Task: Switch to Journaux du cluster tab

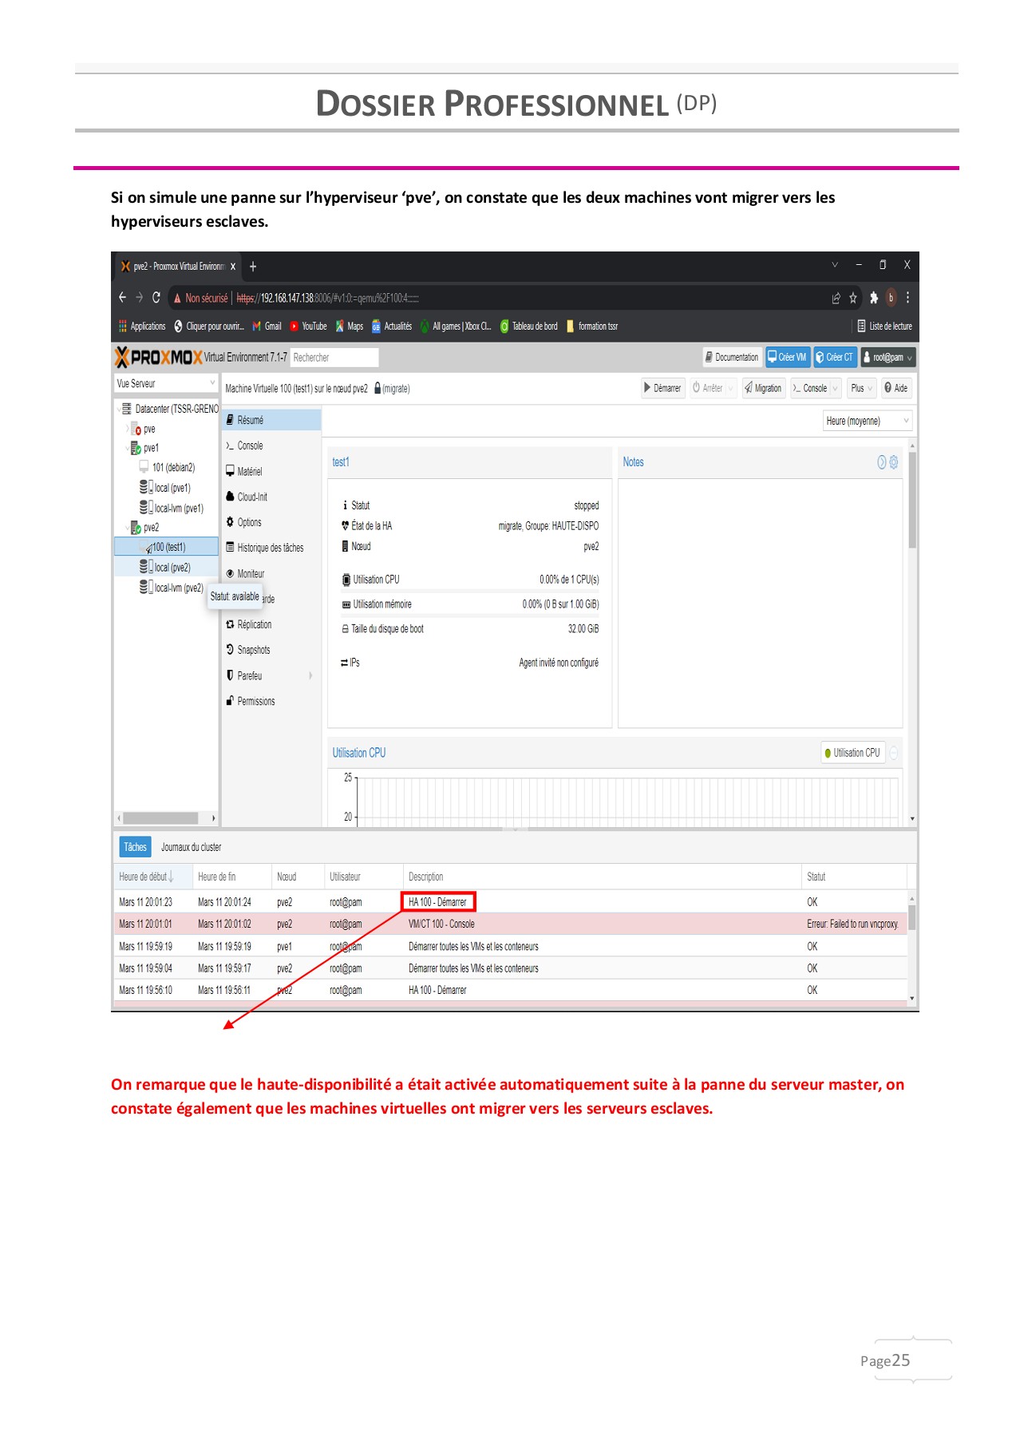Action: [x=191, y=847]
